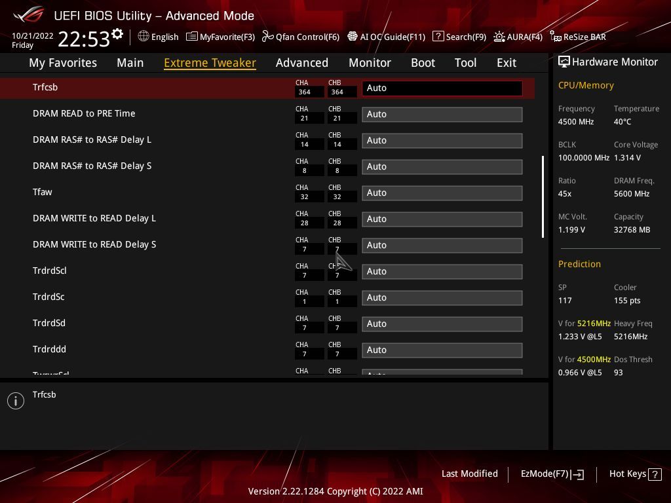Open settings gear next to the clock
The width and height of the screenshot is (671, 503).
click(117, 34)
